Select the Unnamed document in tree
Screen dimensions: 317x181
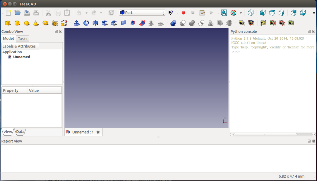(21, 57)
